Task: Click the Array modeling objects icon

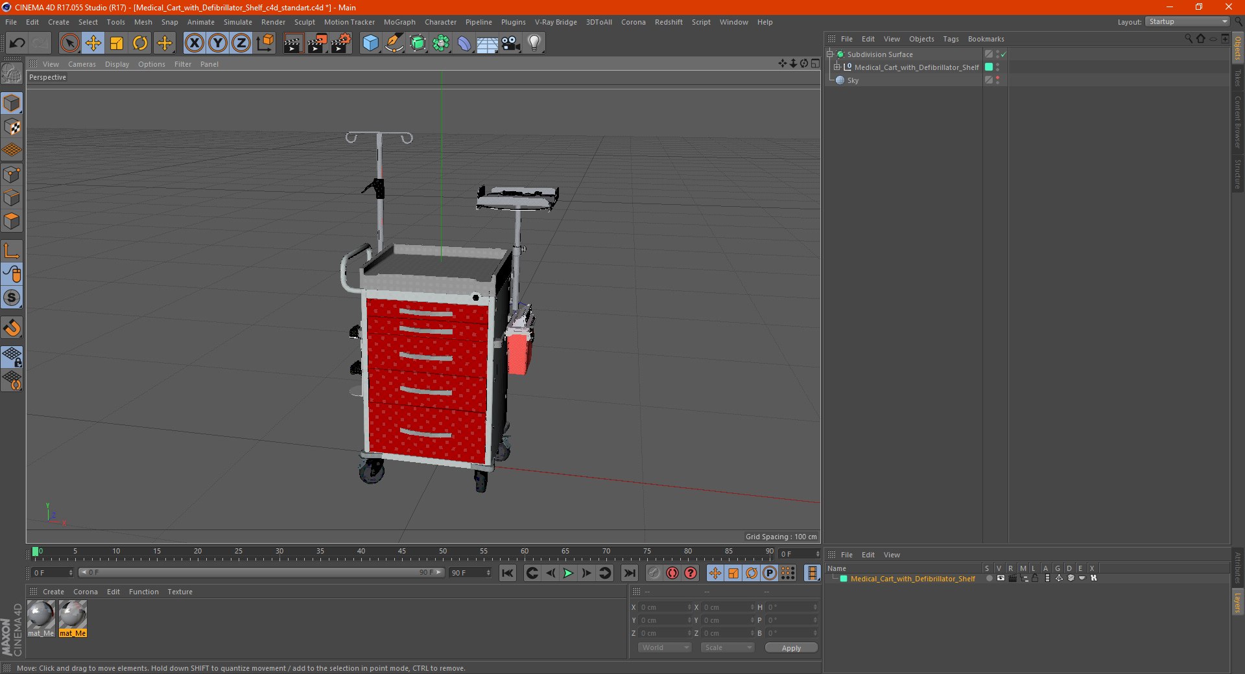Action: click(x=441, y=43)
